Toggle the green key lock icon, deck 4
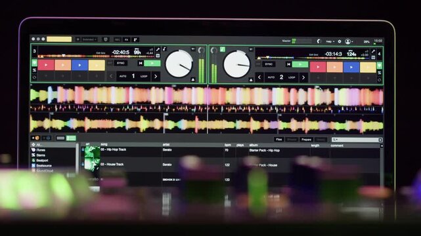Viewport: 421px width, 236px height. coord(223,49)
